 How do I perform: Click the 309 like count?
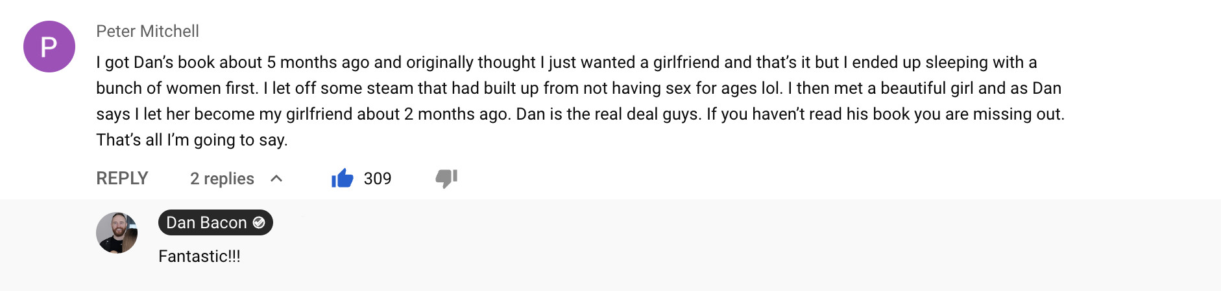click(x=377, y=178)
